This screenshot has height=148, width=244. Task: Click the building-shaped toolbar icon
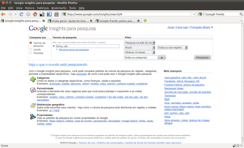(57, 14)
